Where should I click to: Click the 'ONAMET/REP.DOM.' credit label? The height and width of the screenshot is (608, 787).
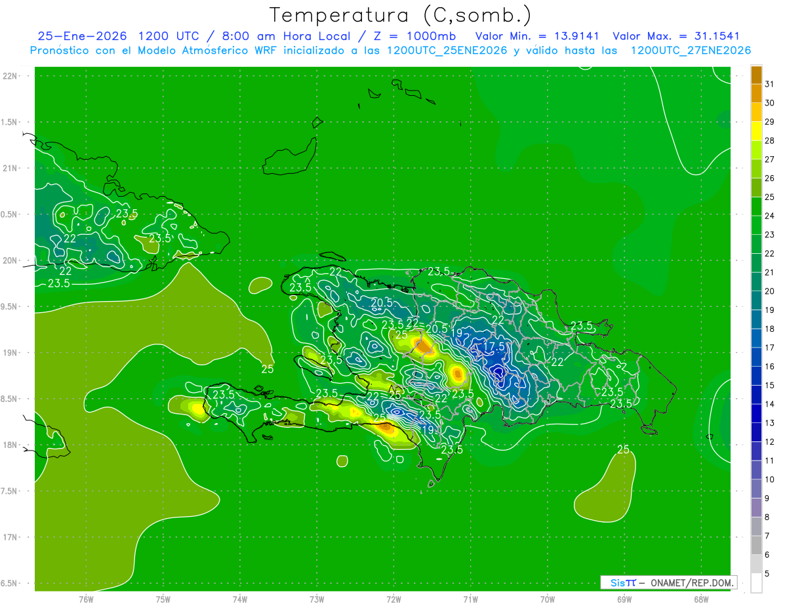[691, 582]
